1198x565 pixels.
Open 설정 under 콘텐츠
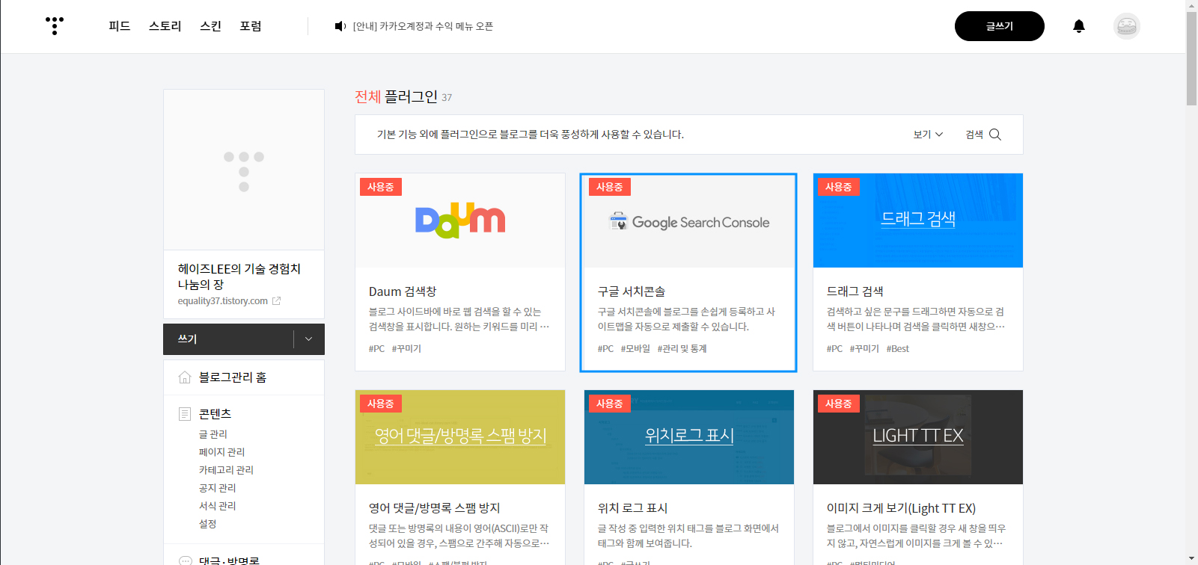click(207, 524)
